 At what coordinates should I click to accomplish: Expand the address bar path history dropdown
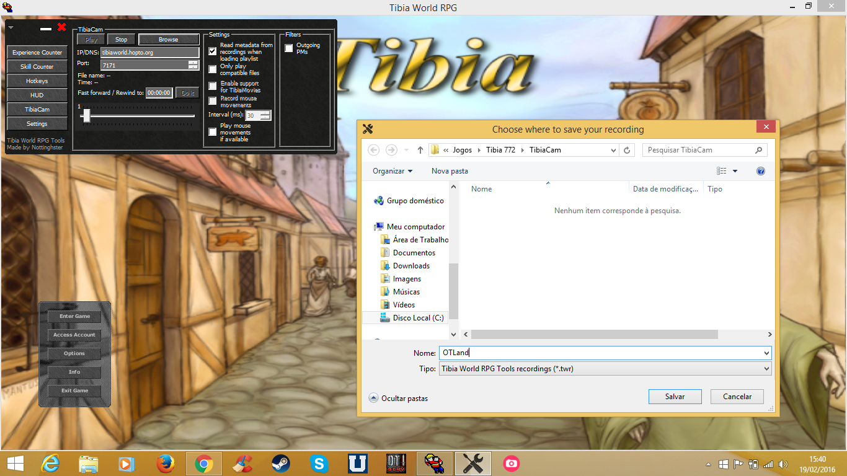point(613,150)
